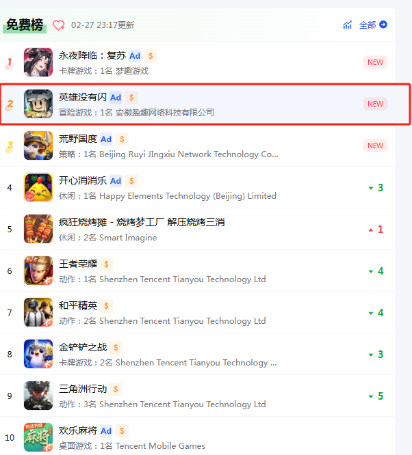The image size is (412, 455).
Task: Click the blue arrow circle after 全部
Action: click(x=383, y=25)
